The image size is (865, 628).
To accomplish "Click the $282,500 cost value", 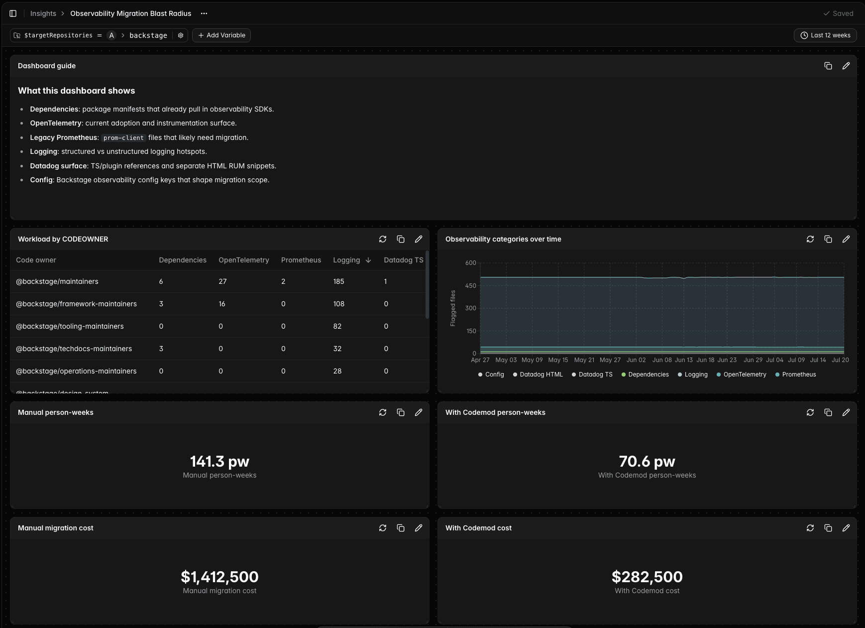I will click(647, 577).
